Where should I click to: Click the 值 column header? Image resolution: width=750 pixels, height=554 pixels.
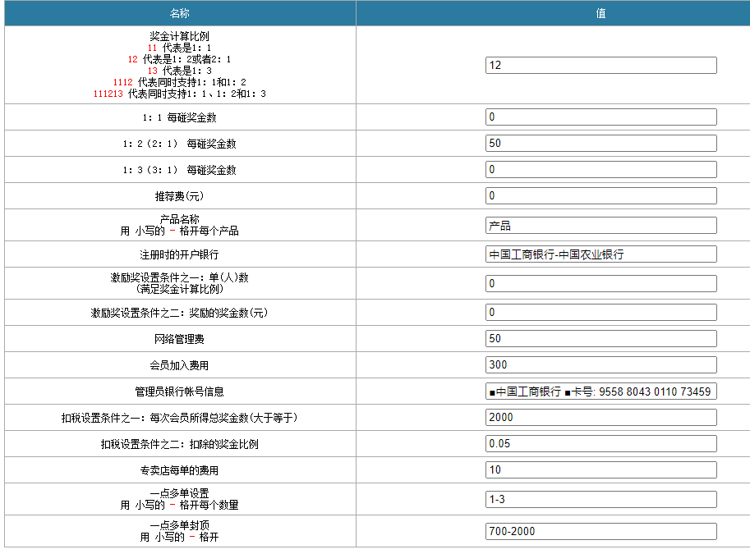600,13
